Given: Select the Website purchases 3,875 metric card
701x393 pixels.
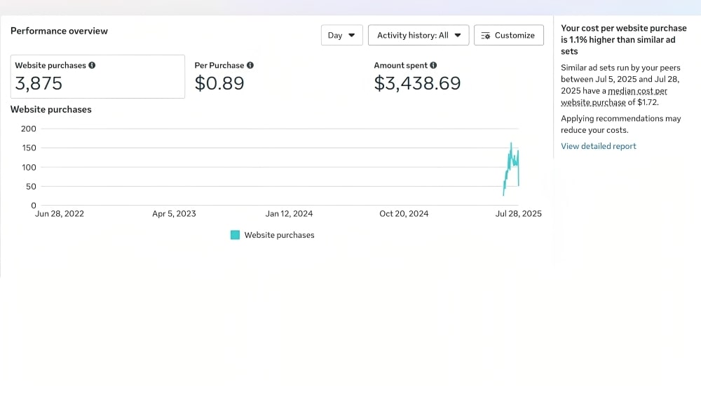Looking at the screenshot, I should click(97, 76).
